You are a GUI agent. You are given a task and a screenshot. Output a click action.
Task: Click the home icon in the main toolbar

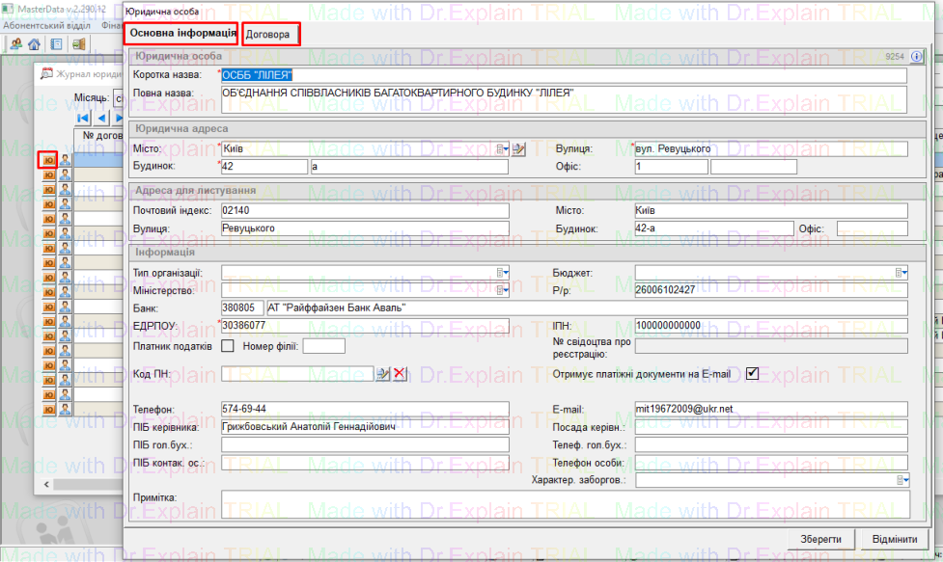click(34, 44)
